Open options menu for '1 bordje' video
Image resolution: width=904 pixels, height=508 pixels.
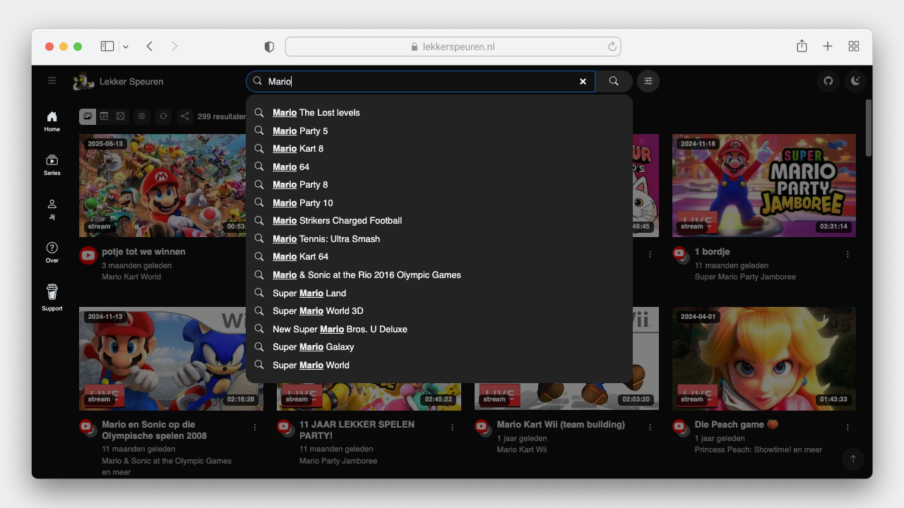pyautogui.click(x=847, y=255)
